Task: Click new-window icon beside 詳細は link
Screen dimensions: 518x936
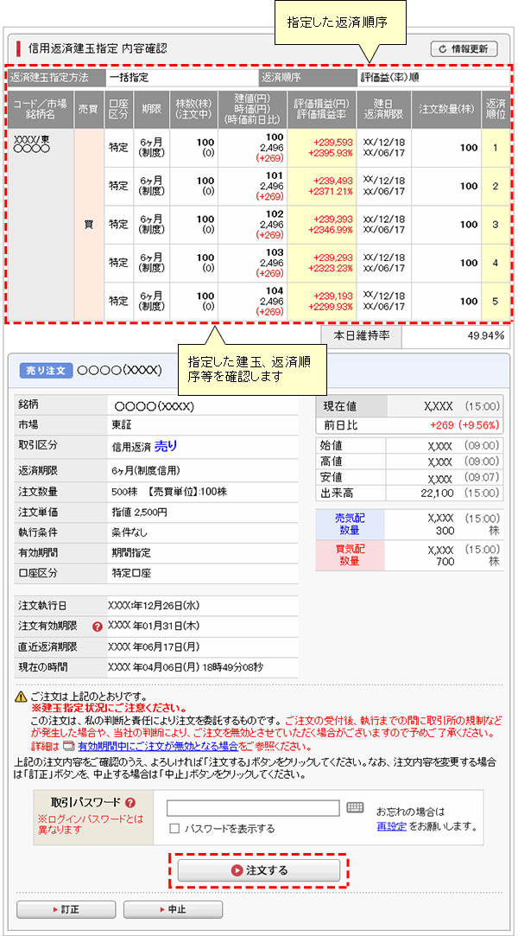Action: click(68, 746)
